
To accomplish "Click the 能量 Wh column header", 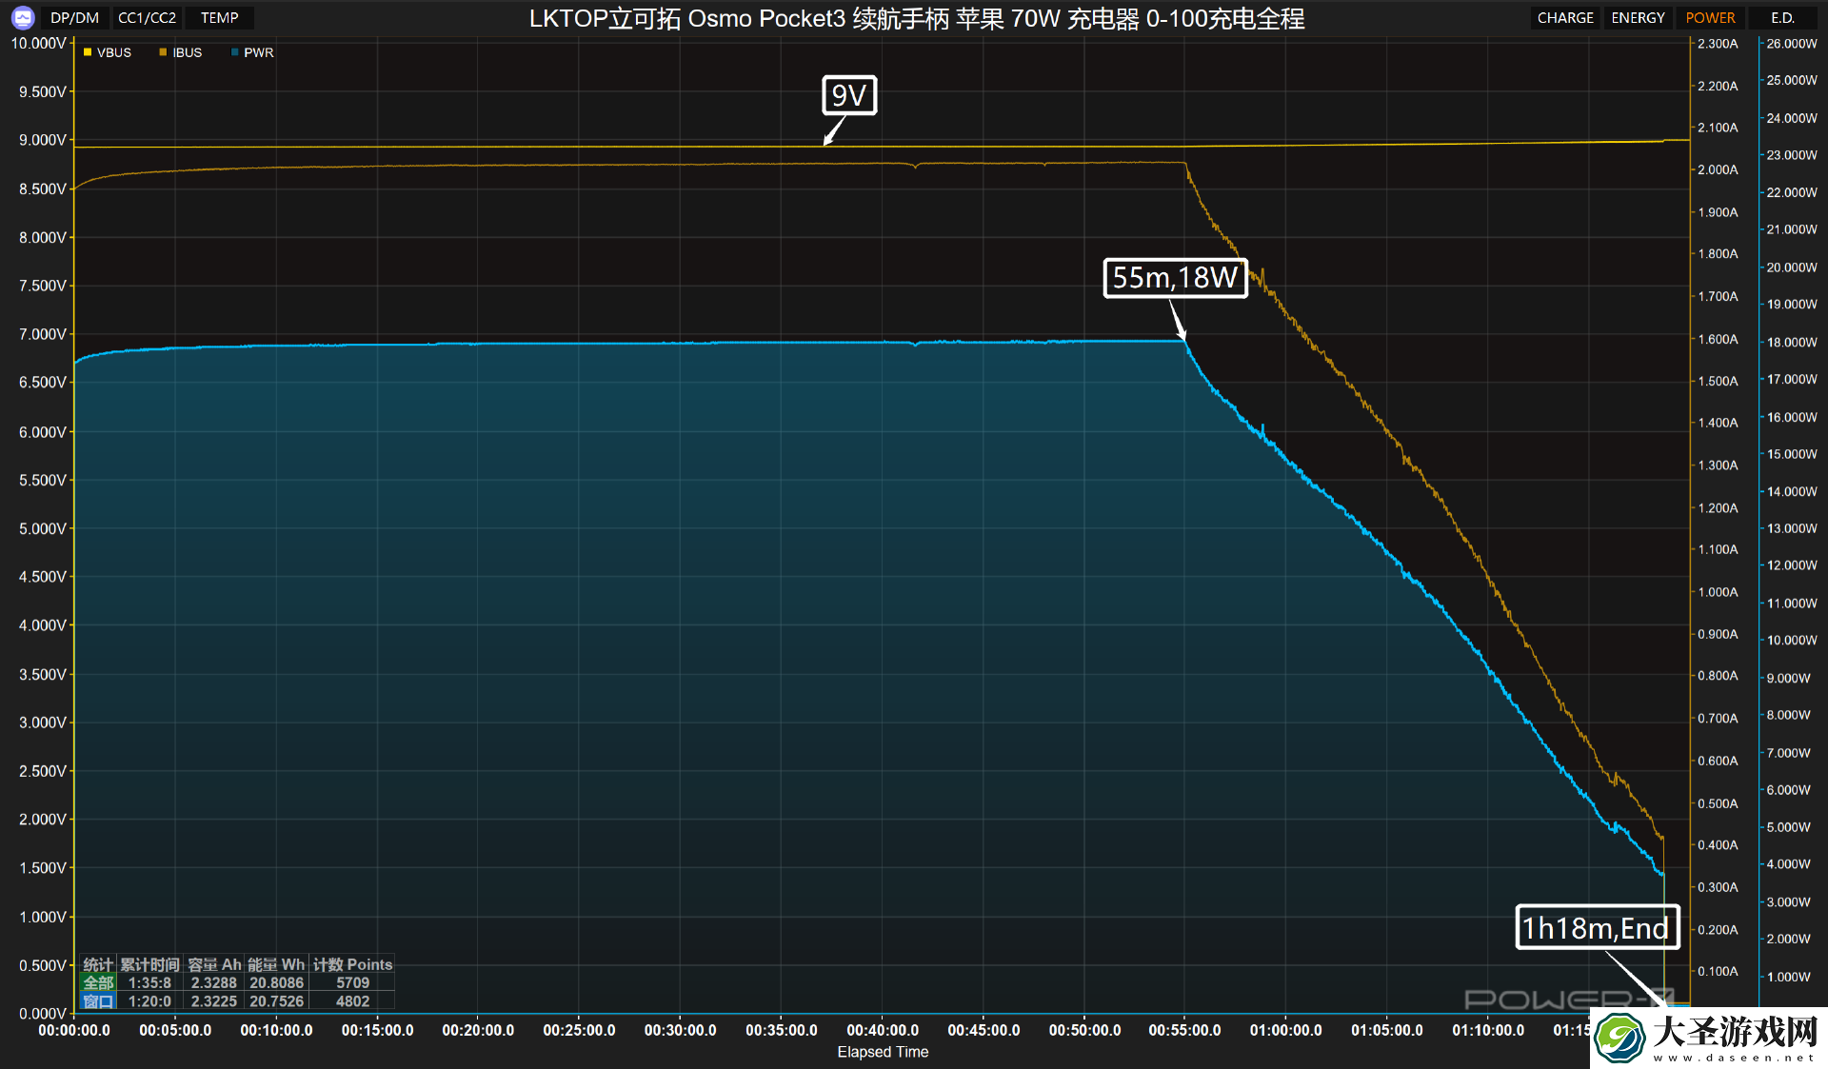I will 276,964.
